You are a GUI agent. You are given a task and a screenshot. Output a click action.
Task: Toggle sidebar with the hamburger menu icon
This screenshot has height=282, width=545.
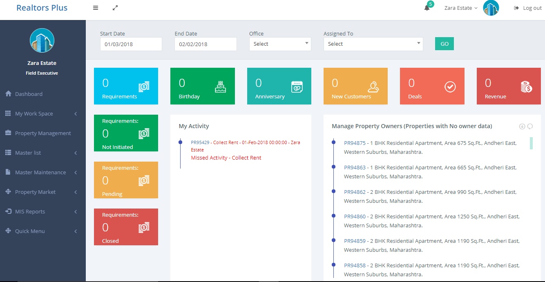click(x=96, y=8)
